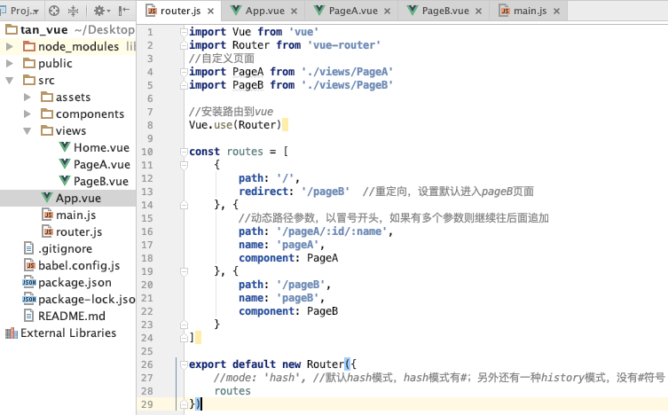Screen dimensions: 668x415
Task: Fold the object starting at line 11
Action: [x=184, y=165]
